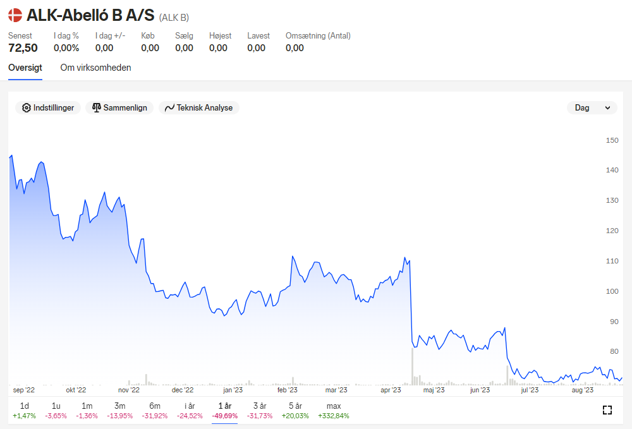
Task: Choose the 1m period
Action: point(87,411)
